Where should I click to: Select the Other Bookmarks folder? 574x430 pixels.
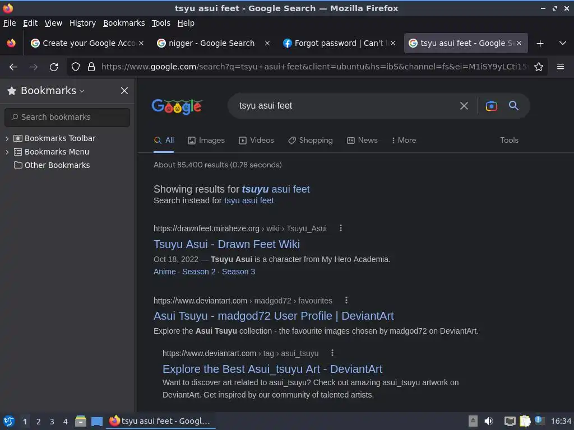pyautogui.click(x=52, y=165)
